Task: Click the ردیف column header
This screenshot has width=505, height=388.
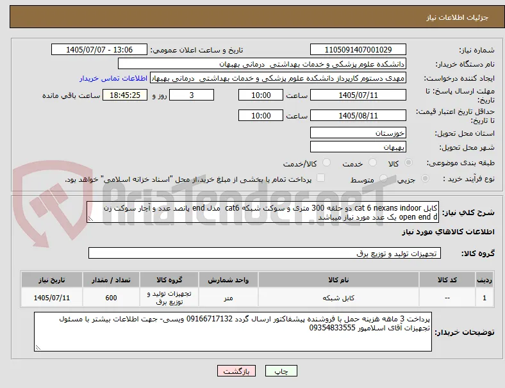Action: (484, 280)
